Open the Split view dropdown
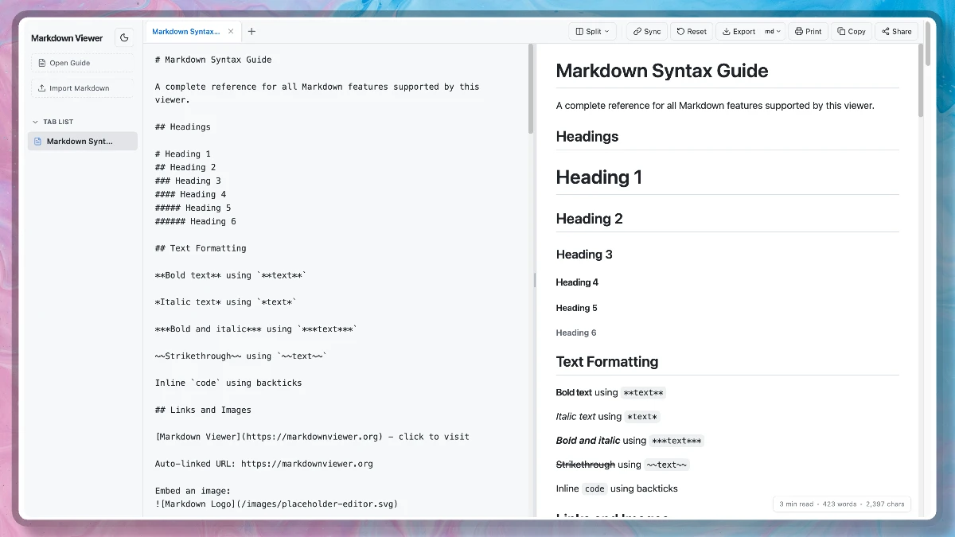Viewport: 955px width, 537px height. pyautogui.click(x=592, y=32)
